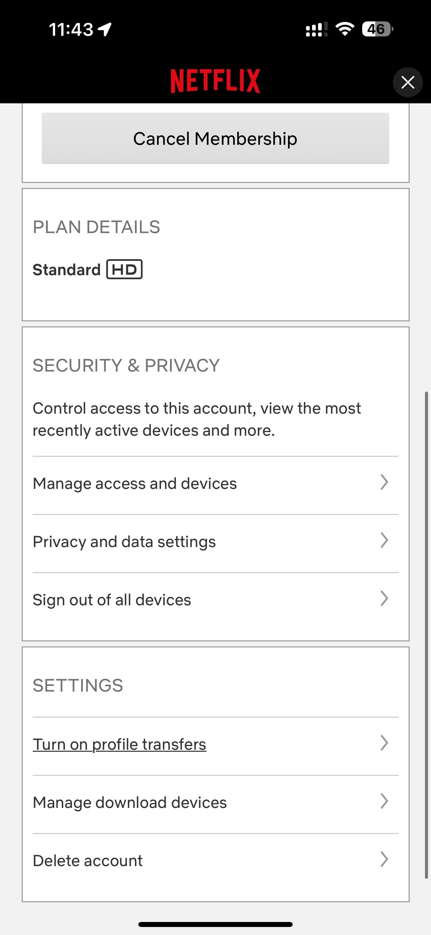The image size is (431, 935).
Task: Tap the Standard plan label
Action: (x=66, y=269)
